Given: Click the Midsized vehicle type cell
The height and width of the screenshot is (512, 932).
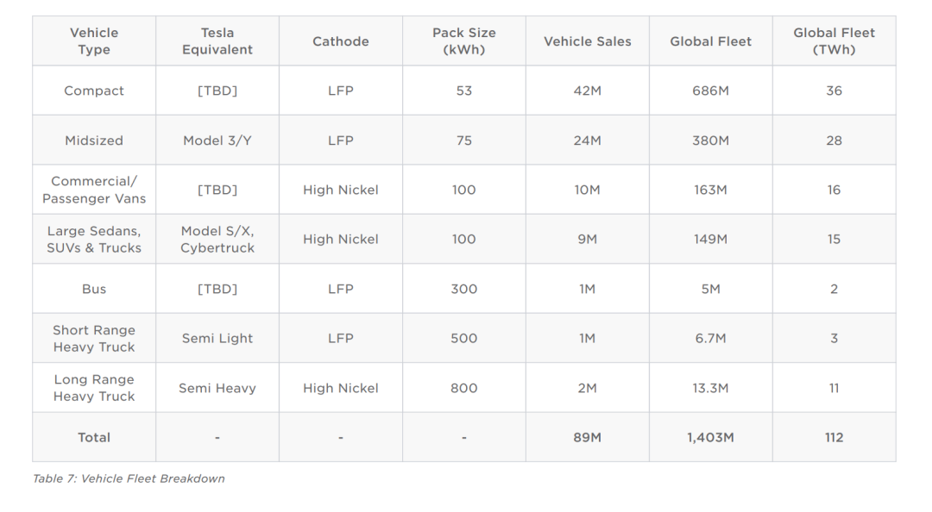Looking at the screenshot, I should (94, 140).
